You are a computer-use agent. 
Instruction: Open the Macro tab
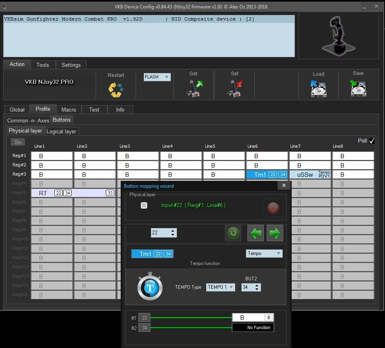(69, 110)
